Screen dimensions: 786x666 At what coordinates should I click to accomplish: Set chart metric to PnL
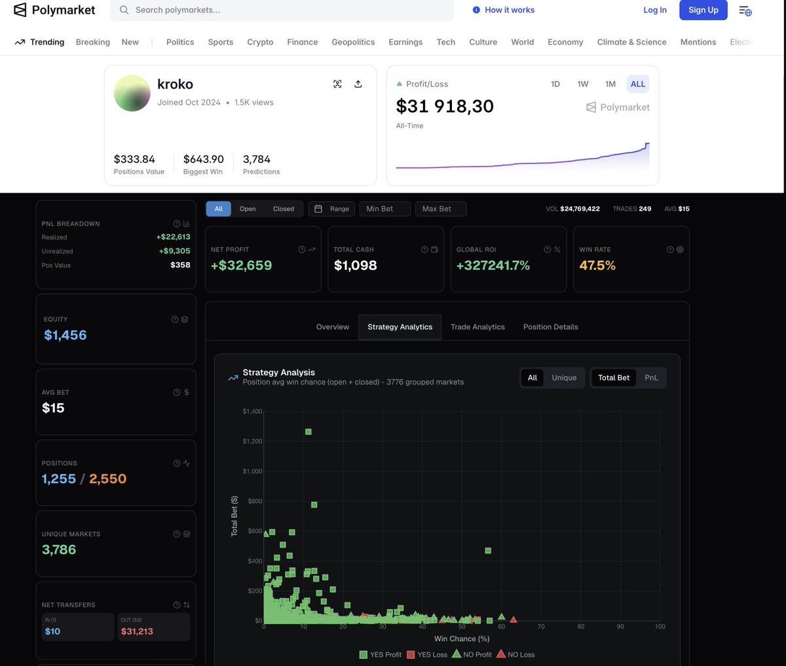click(651, 378)
